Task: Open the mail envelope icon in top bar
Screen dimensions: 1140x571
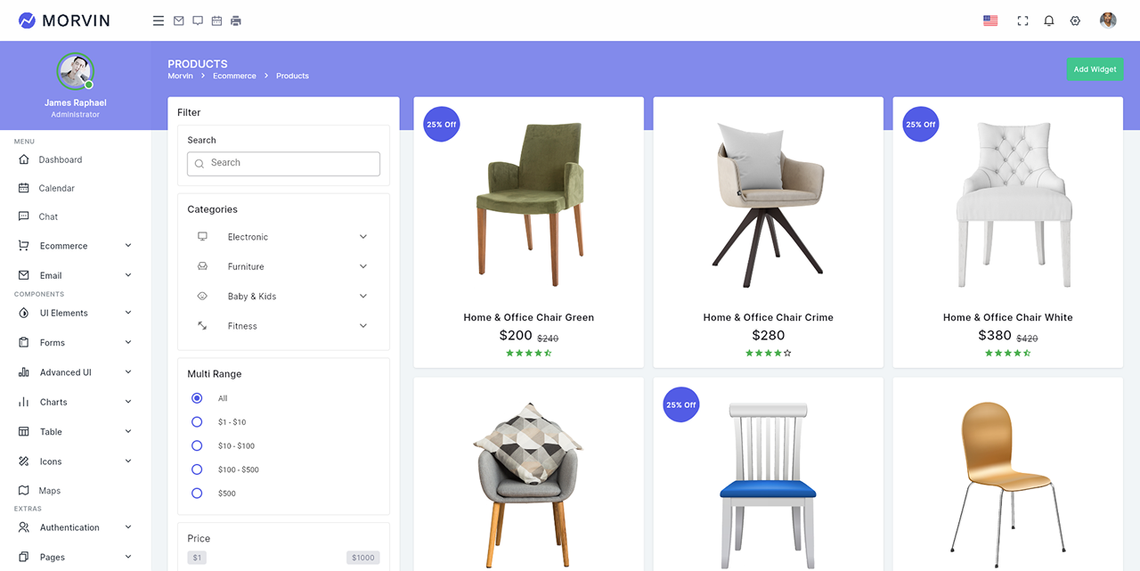Action: pyautogui.click(x=178, y=20)
